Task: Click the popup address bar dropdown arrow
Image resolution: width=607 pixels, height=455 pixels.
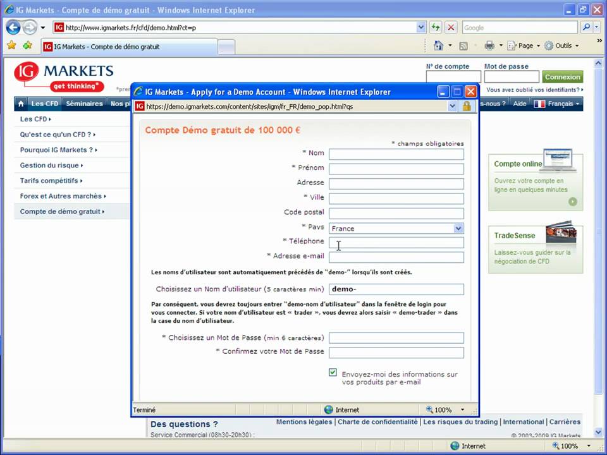Action: point(452,106)
